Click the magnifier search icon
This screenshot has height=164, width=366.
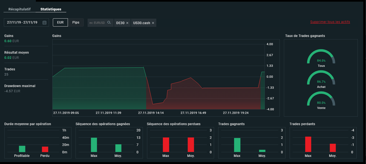point(109,23)
